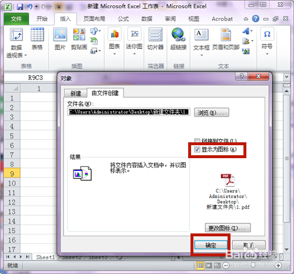294x274 pixels.
Task: Click the zoom in plus button
Action: pyautogui.click(x=278, y=266)
